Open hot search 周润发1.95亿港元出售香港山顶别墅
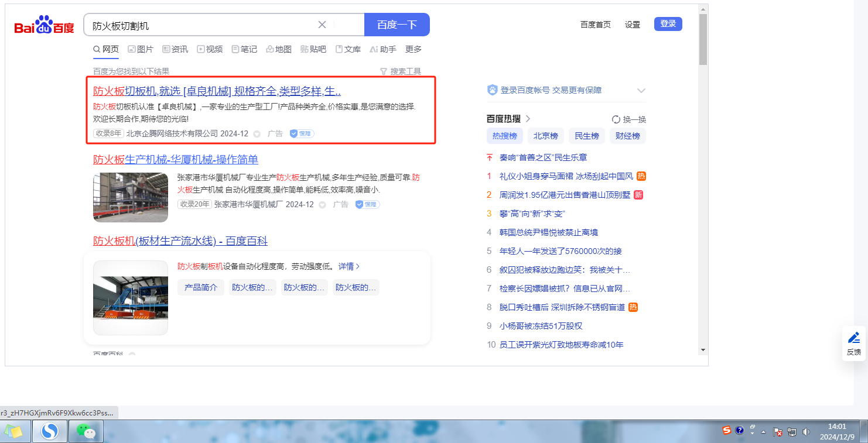Screen dimensions: 868x443 [566, 195]
